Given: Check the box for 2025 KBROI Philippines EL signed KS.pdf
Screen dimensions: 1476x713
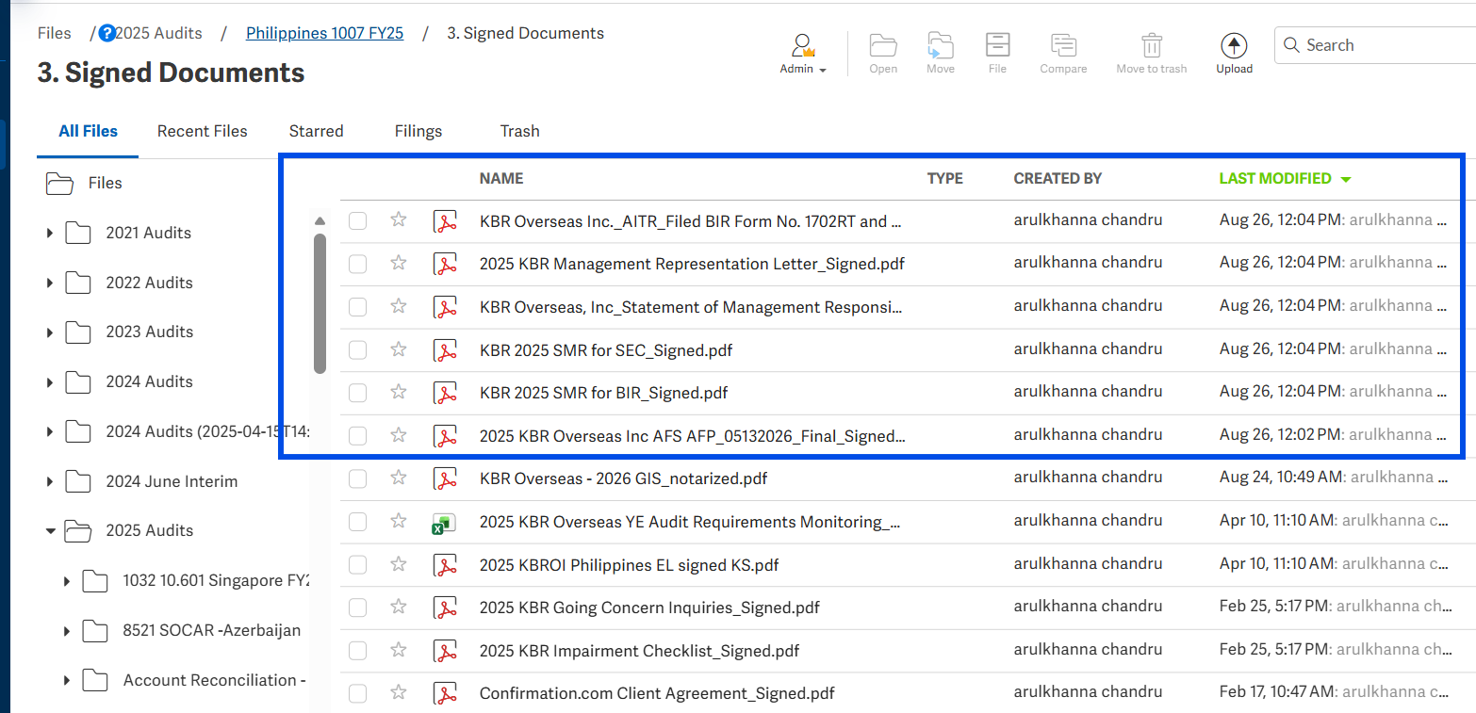Looking at the screenshot, I should coord(357,565).
